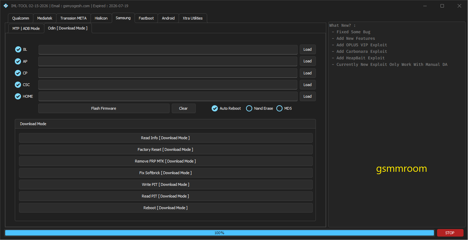Open the Transsion META tab
Screen dimensions: 468x240
[x=73, y=18]
